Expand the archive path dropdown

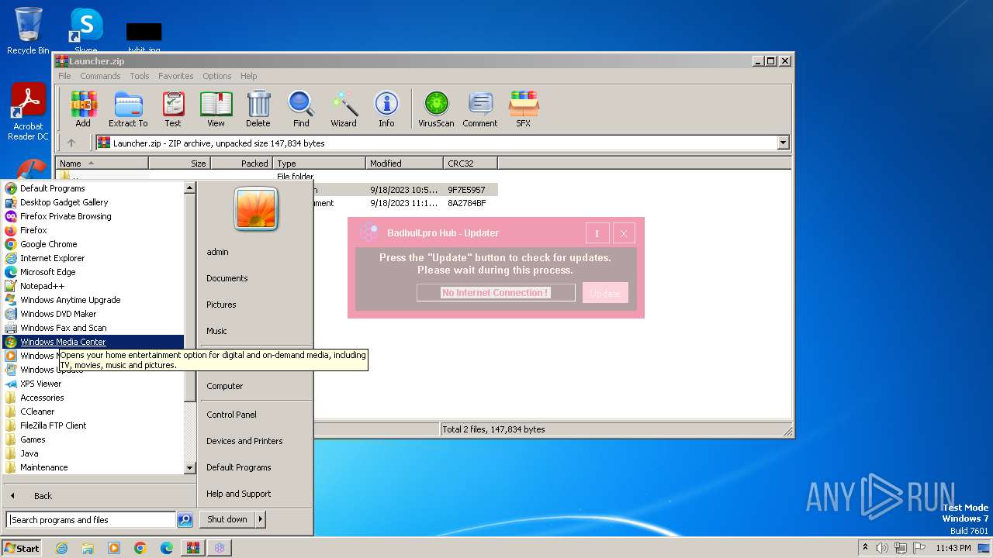[783, 143]
